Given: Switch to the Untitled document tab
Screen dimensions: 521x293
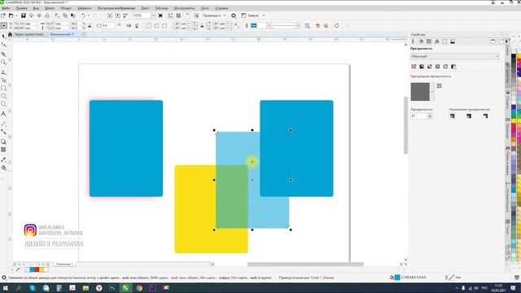Looking at the screenshot, I should (62, 34).
